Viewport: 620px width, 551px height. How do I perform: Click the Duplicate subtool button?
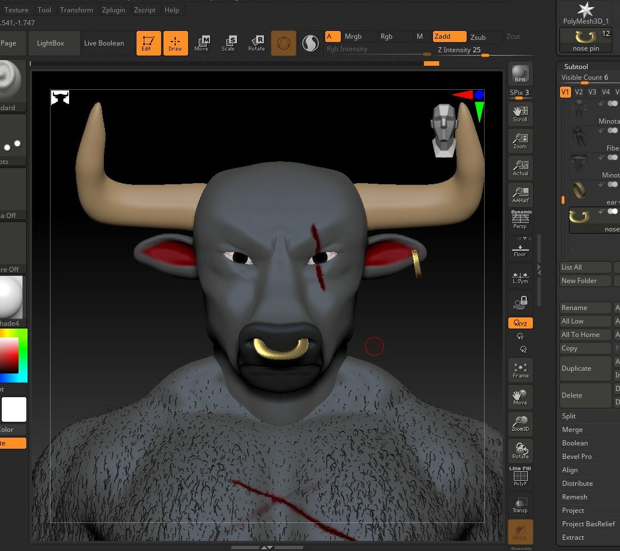pos(586,368)
